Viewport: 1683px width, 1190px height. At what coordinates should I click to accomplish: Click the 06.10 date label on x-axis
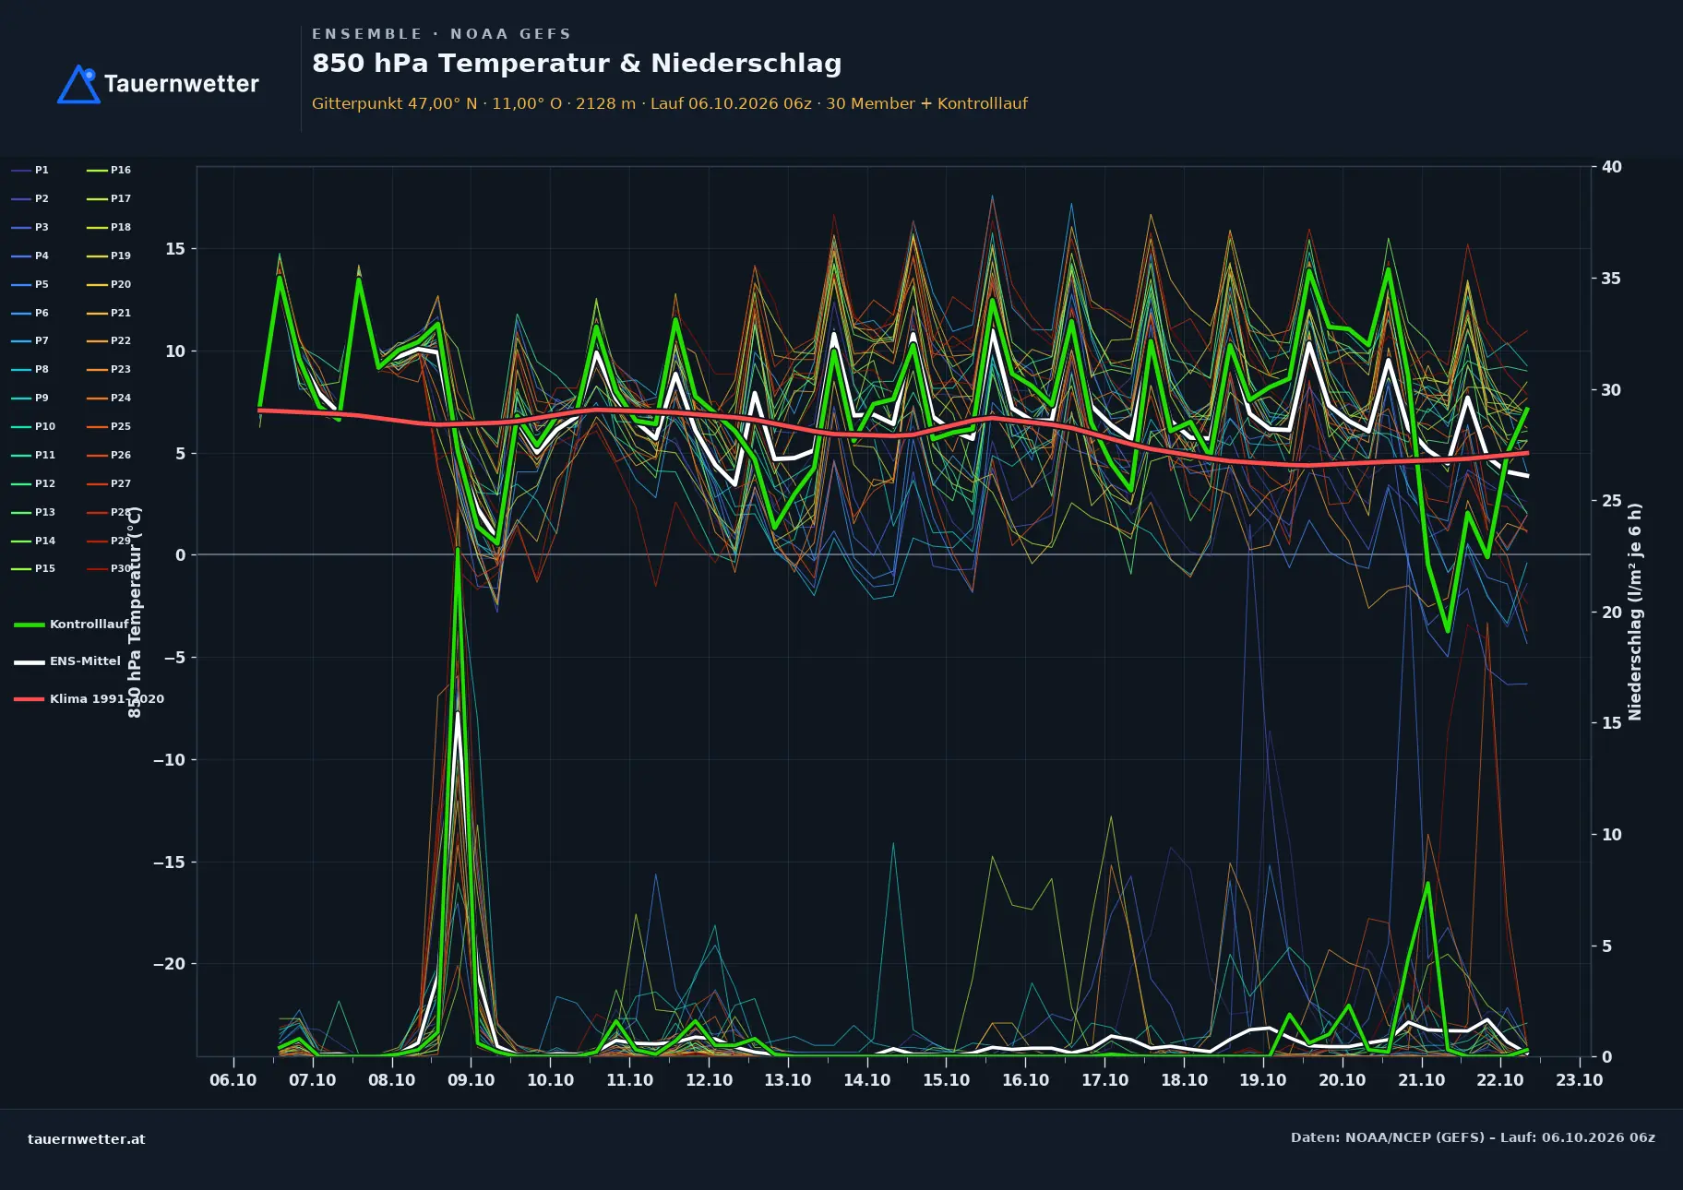click(233, 1080)
